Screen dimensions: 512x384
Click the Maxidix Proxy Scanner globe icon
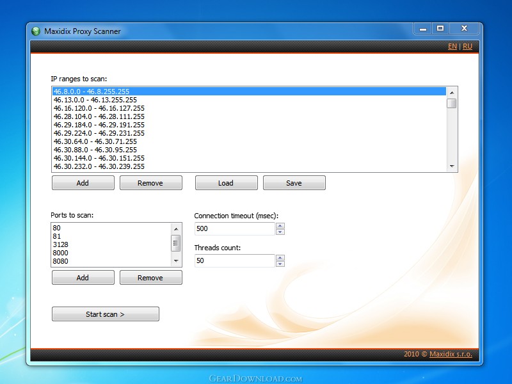[x=36, y=31]
